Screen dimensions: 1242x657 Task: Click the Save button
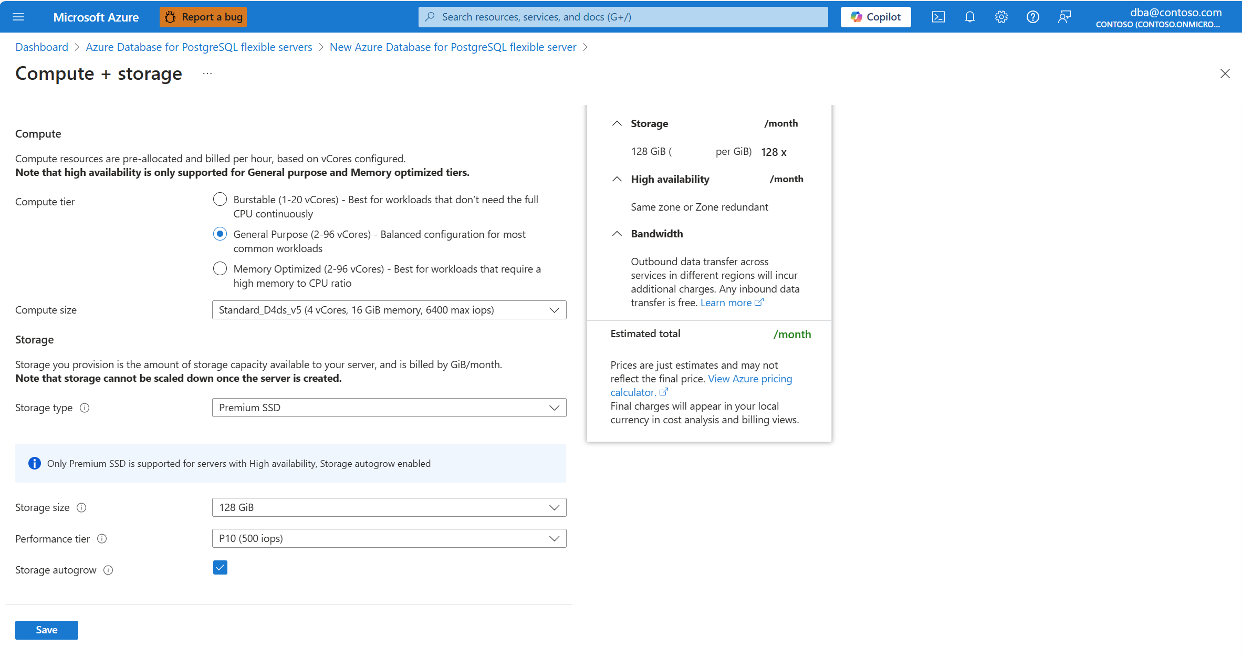pyautogui.click(x=47, y=630)
